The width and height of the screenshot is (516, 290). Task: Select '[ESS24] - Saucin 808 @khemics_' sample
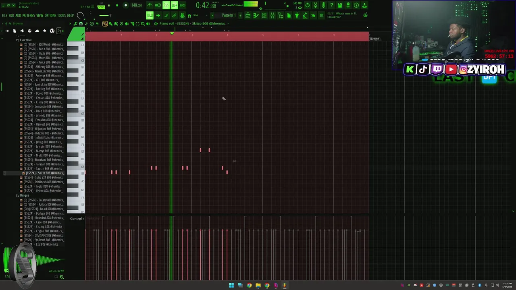42,169
